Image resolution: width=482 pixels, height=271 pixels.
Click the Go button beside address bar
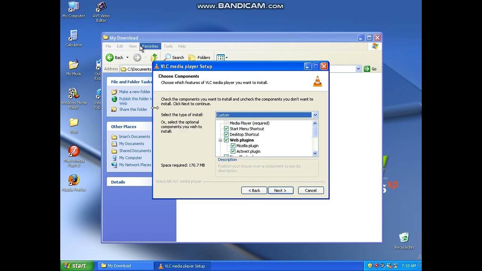coord(370,69)
